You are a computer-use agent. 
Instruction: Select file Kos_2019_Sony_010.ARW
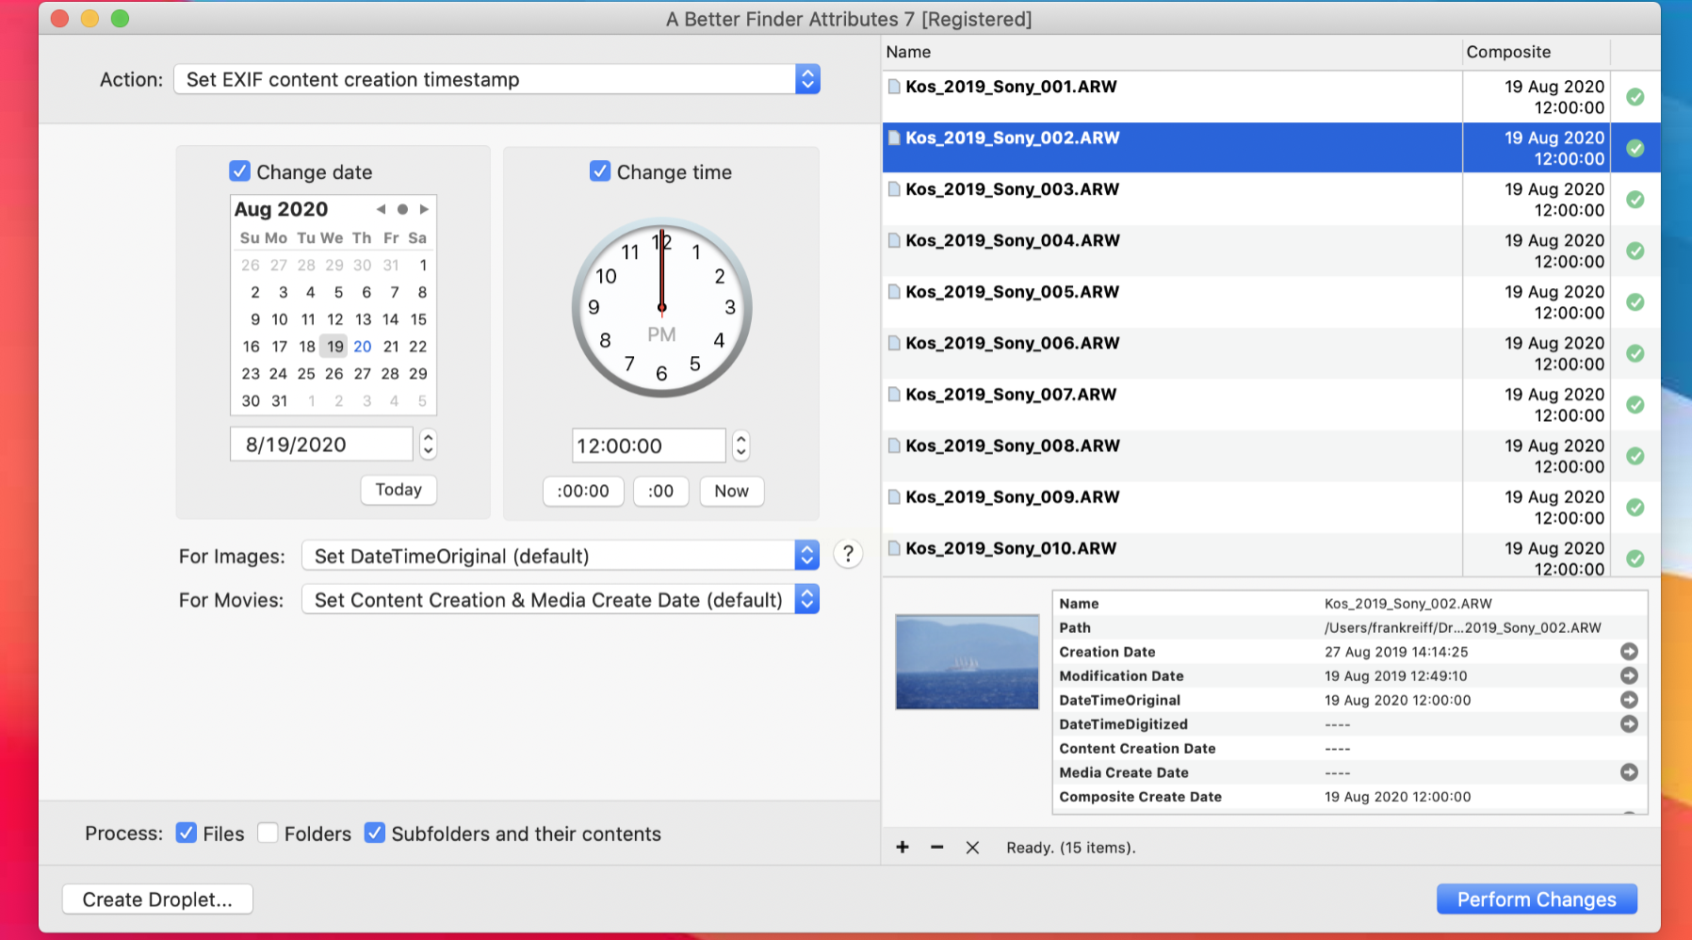click(1272, 556)
